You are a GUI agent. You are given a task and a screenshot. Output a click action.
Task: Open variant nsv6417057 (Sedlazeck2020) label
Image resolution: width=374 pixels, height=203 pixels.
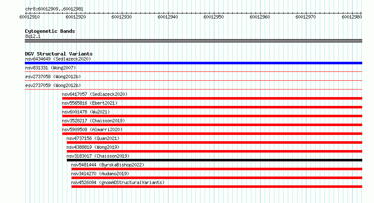click(95, 94)
